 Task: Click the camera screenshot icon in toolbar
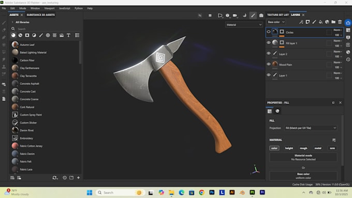(261, 15)
